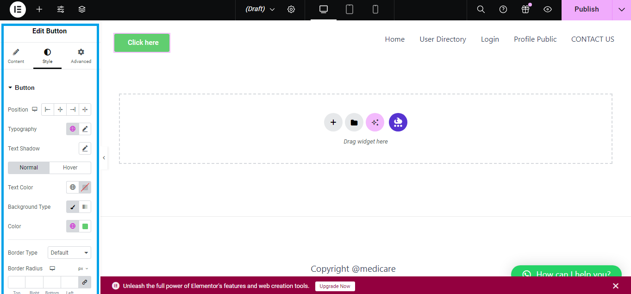
Task: Open the Elementor logo menu
Action: click(x=18, y=9)
